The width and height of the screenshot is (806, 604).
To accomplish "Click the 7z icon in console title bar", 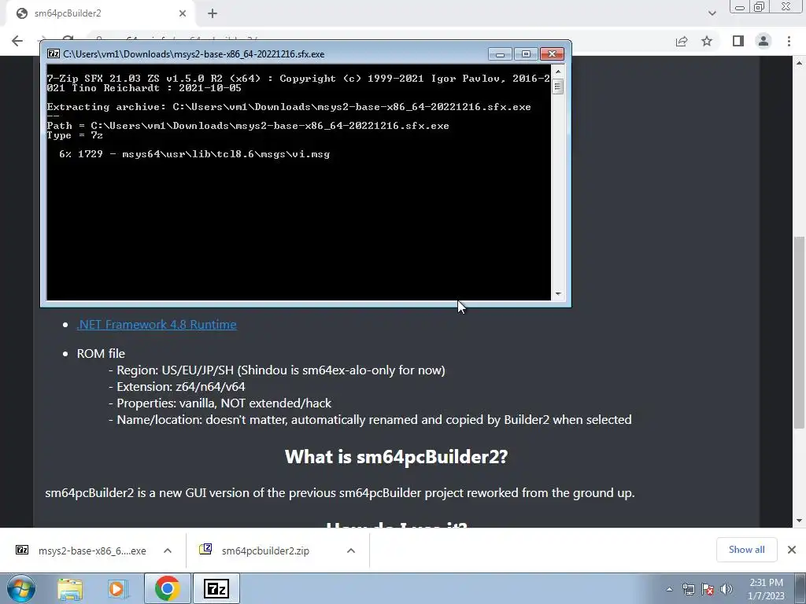I will [54, 53].
